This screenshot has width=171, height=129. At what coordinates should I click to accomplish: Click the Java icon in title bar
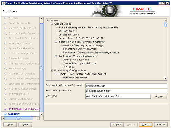pyautogui.click(x=4, y=3)
